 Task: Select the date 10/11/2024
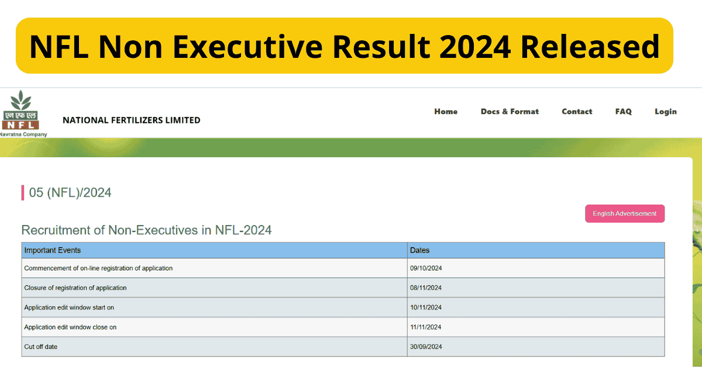click(426, 307)
